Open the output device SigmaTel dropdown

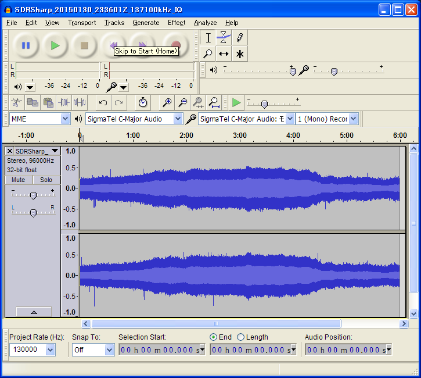(178, 119)
